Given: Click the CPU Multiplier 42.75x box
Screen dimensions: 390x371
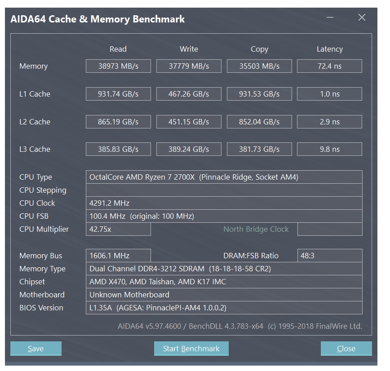Looking at the screenshot, I should 118,229.
